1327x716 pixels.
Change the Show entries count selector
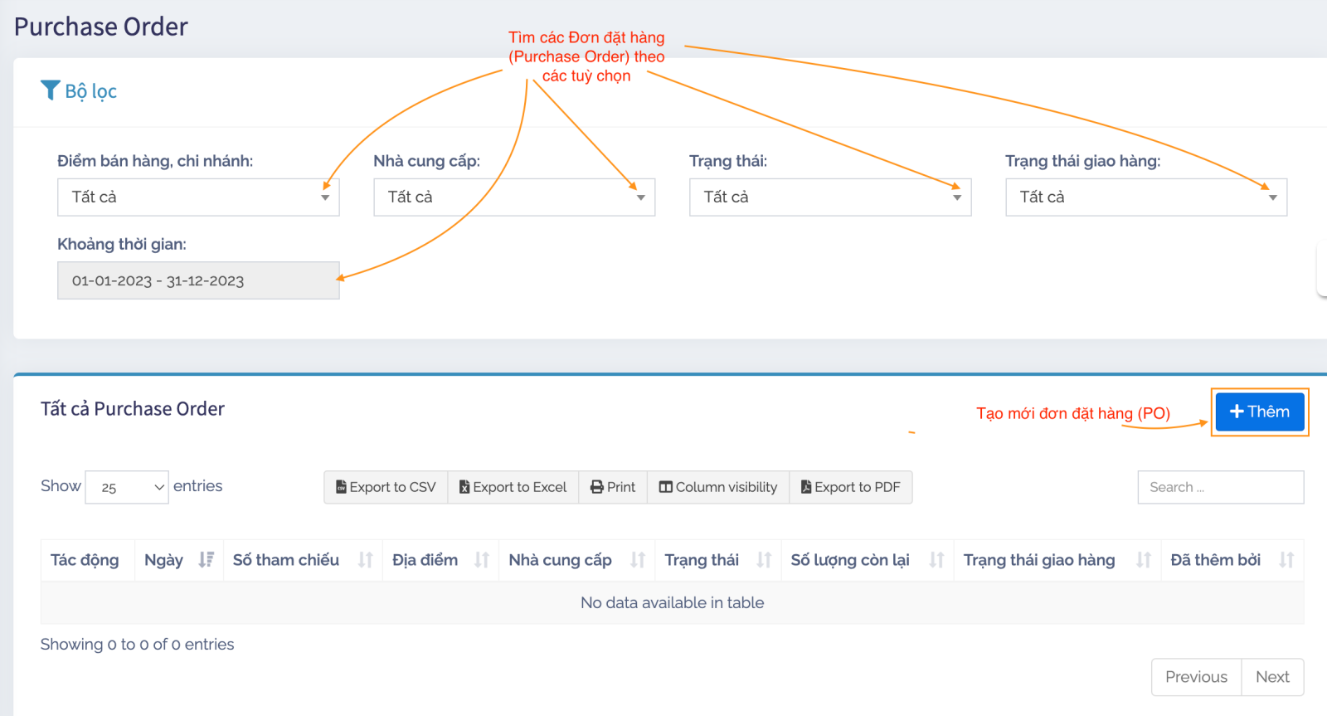click(127, 487)
